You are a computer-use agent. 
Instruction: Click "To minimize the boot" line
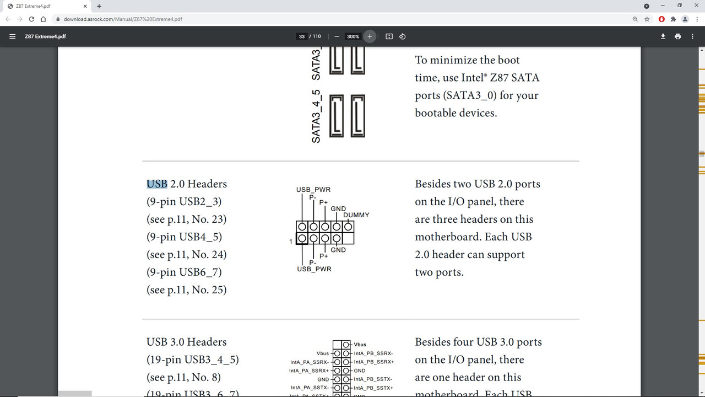click(x=468, y=60)
